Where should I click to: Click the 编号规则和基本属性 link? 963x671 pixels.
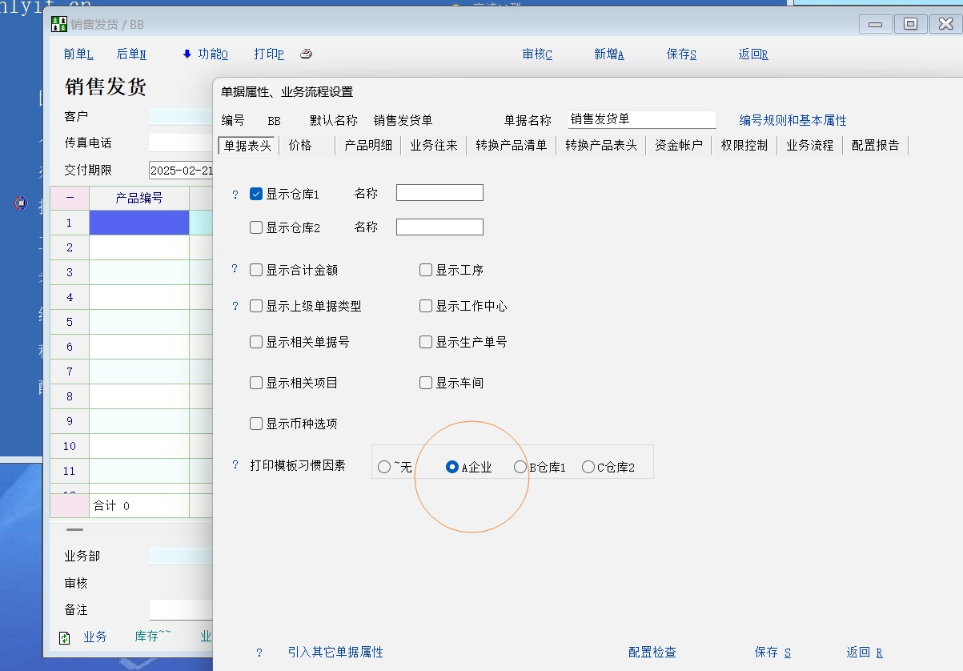[x=792, y=120]
